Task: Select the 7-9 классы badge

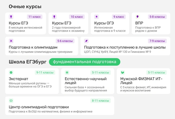Action: pos(157,41)
